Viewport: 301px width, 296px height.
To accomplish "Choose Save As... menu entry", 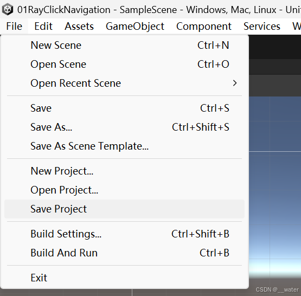I will point(124,127).
